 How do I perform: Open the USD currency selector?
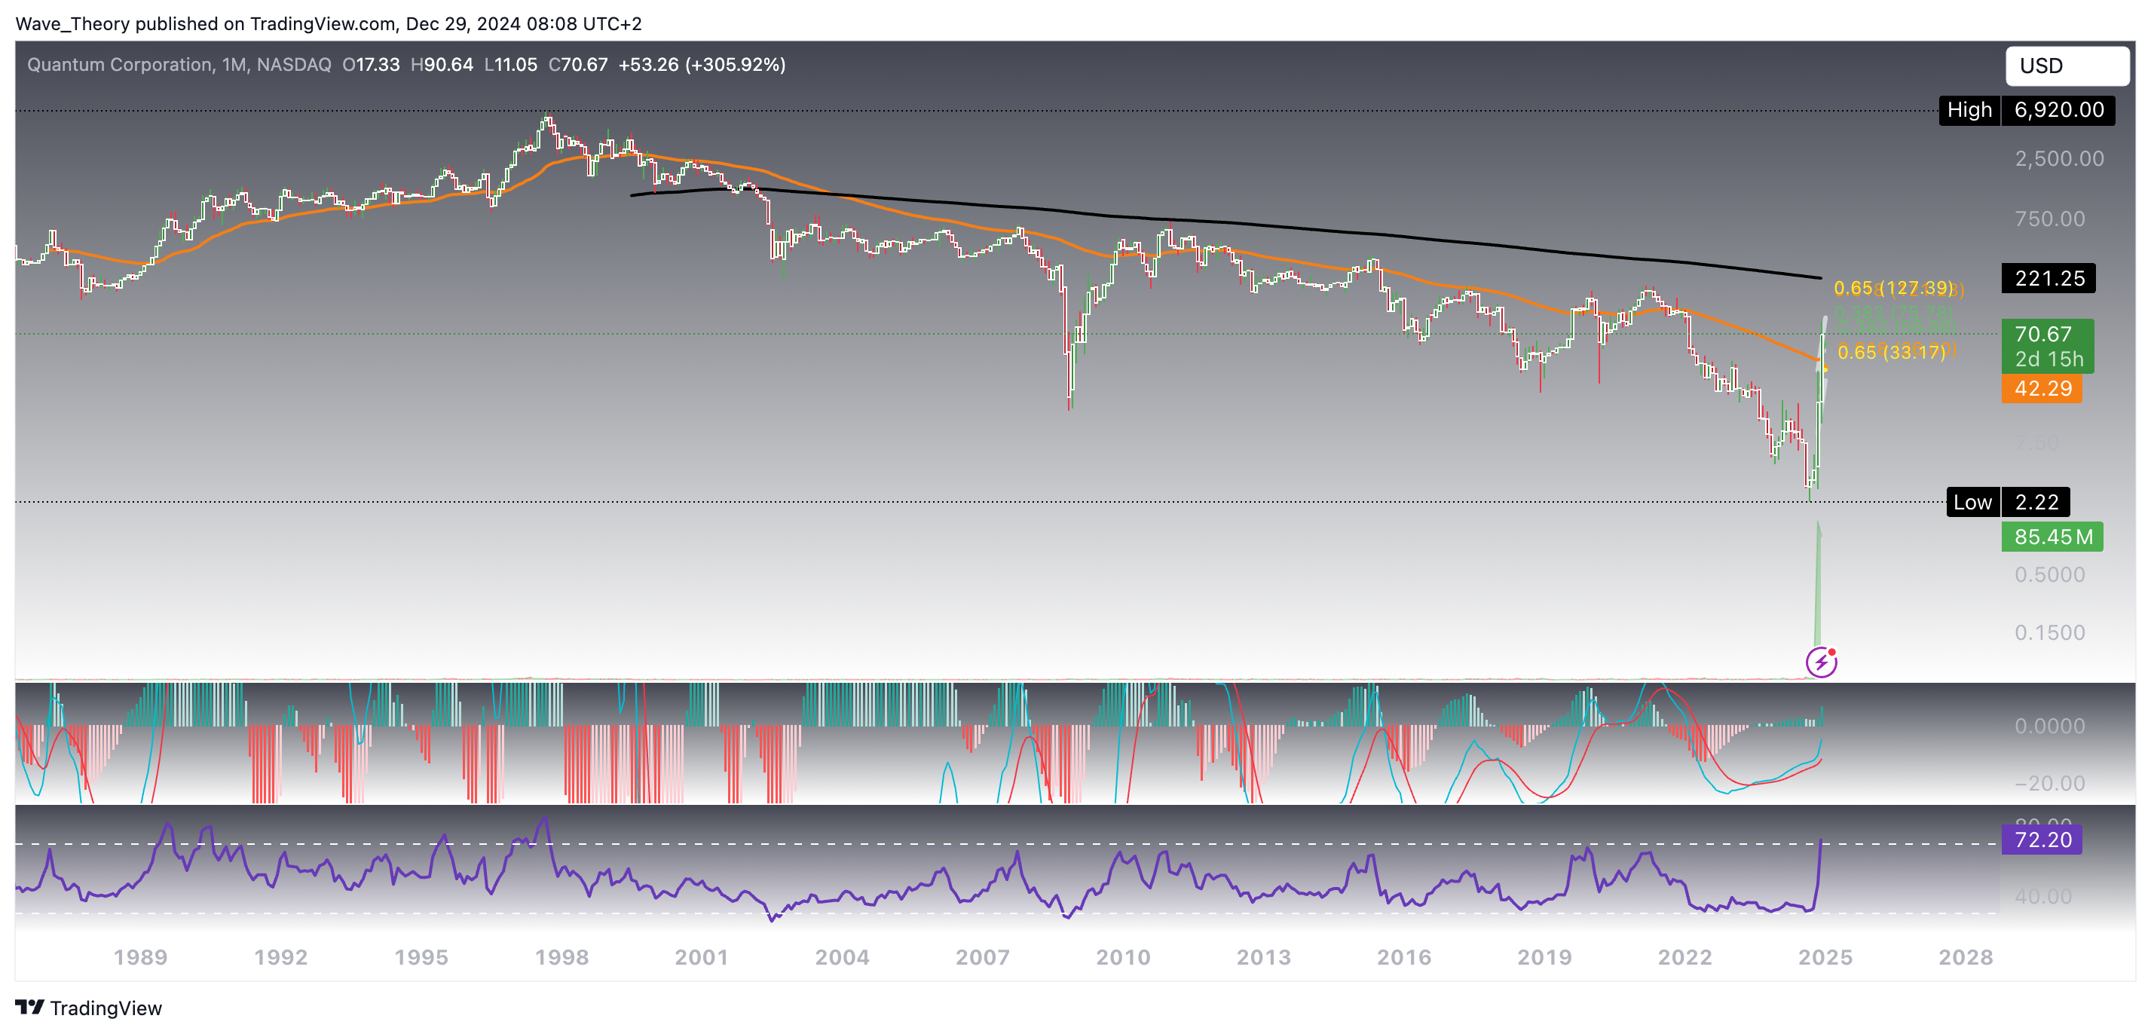click(2067, 65)
